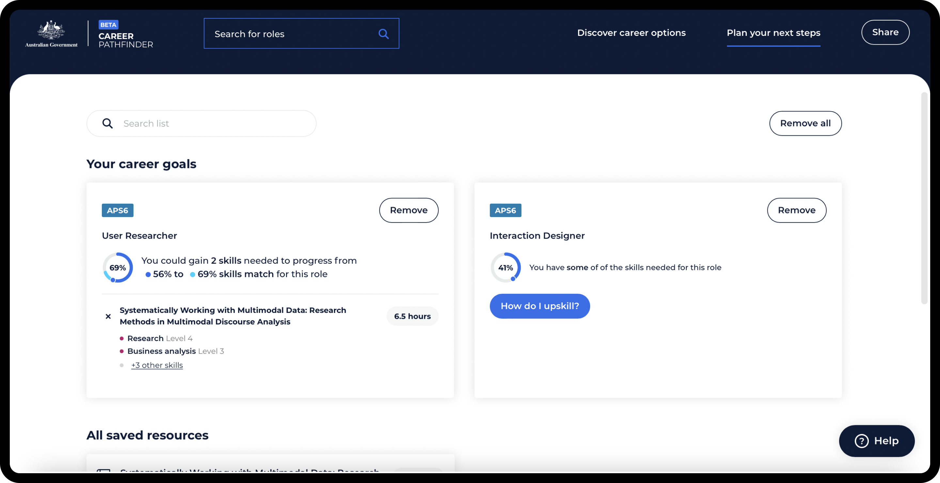The height and width of the screenshot is (483, 940).
Task: Click the 41% skills match progress ring
Action: 505,267
